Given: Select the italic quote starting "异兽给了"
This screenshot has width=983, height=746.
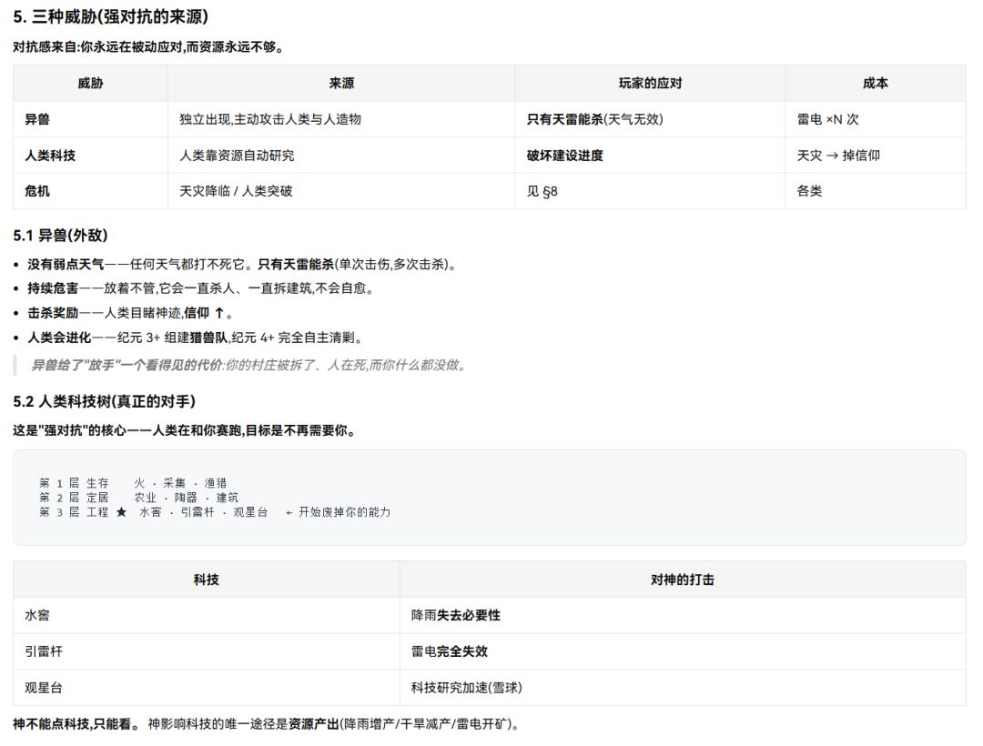Looking at the screenshot, I should pyautogui.click(x=249, y=365).
